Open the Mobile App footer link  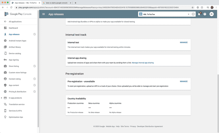click(110, 127)
